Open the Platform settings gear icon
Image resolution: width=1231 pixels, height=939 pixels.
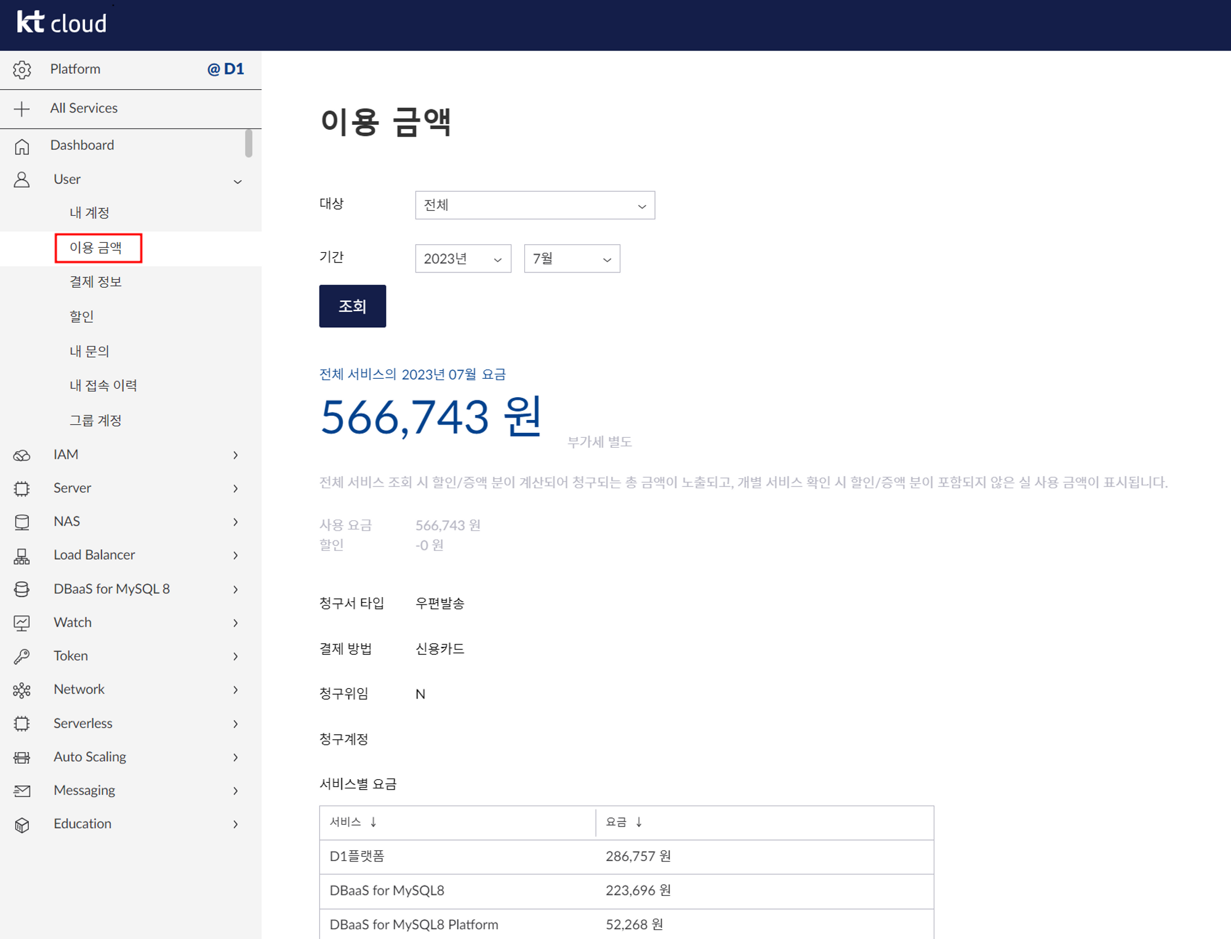click(x=22, y=69)
